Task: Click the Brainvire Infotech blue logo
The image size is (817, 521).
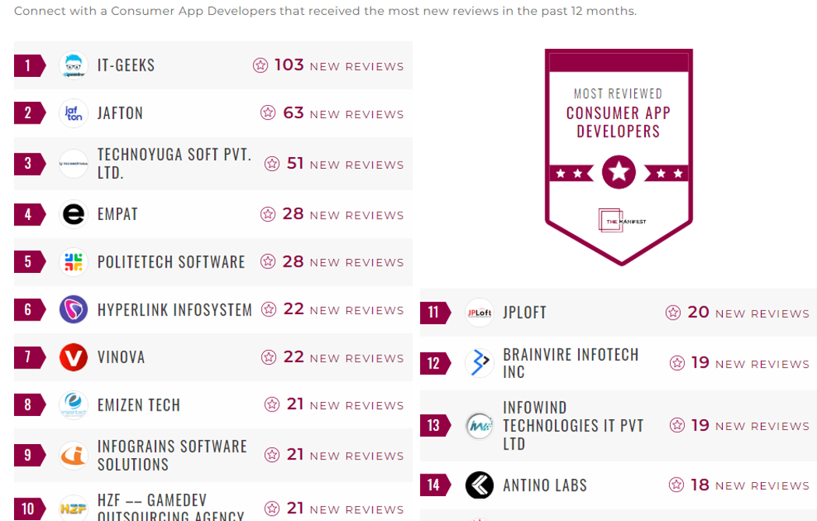Action: click(479, 363)
